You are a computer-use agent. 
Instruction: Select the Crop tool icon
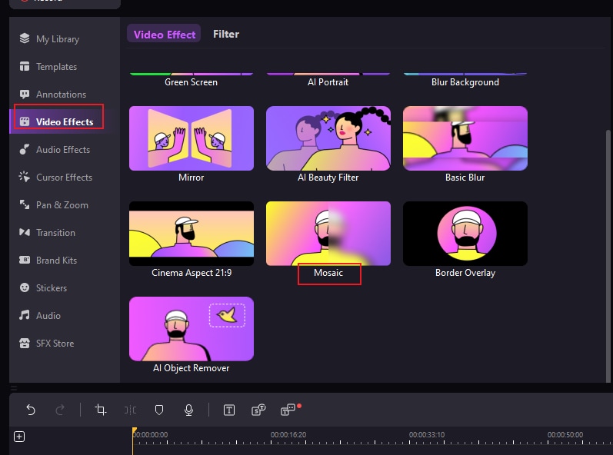[101, 410]
